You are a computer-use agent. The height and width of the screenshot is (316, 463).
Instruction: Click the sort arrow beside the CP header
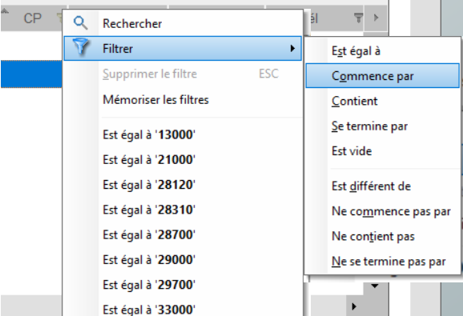coord(5,12)
